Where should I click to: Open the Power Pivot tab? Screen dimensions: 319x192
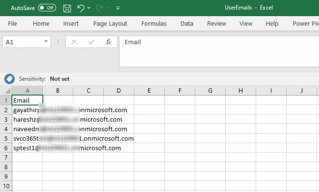click(306, 24)
